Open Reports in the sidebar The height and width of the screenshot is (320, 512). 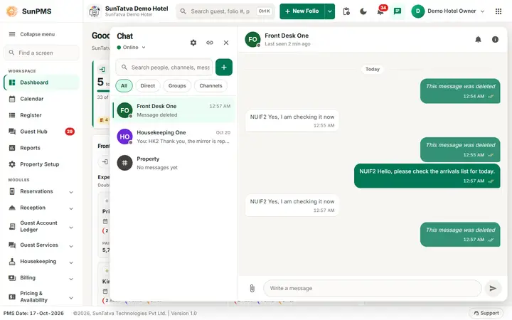41,148
